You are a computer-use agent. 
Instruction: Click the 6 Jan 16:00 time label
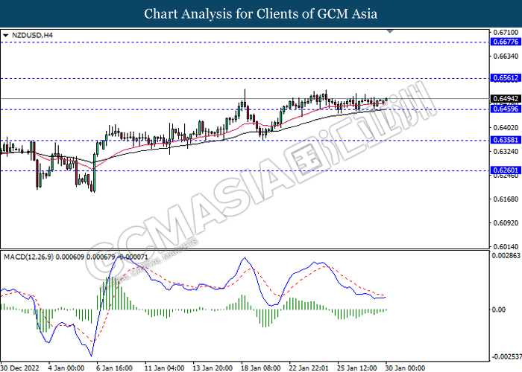[114, 367]
